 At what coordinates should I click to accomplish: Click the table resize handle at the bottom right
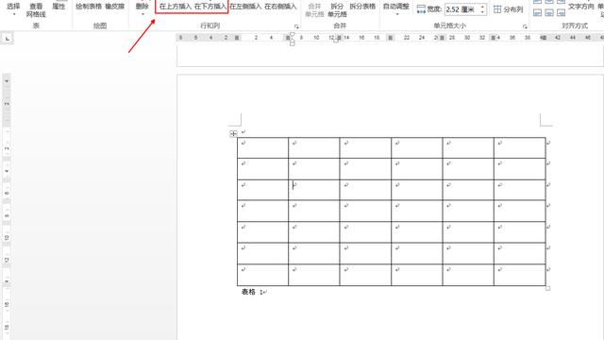[547, 288]
